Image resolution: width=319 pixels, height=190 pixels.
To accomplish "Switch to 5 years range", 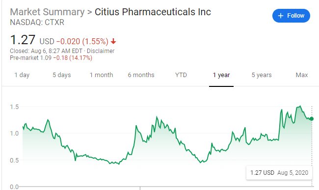I will tap(262, 75).
